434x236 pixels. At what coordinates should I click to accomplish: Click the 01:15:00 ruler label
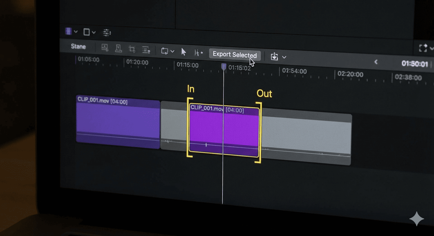click(x=187, y=65)
